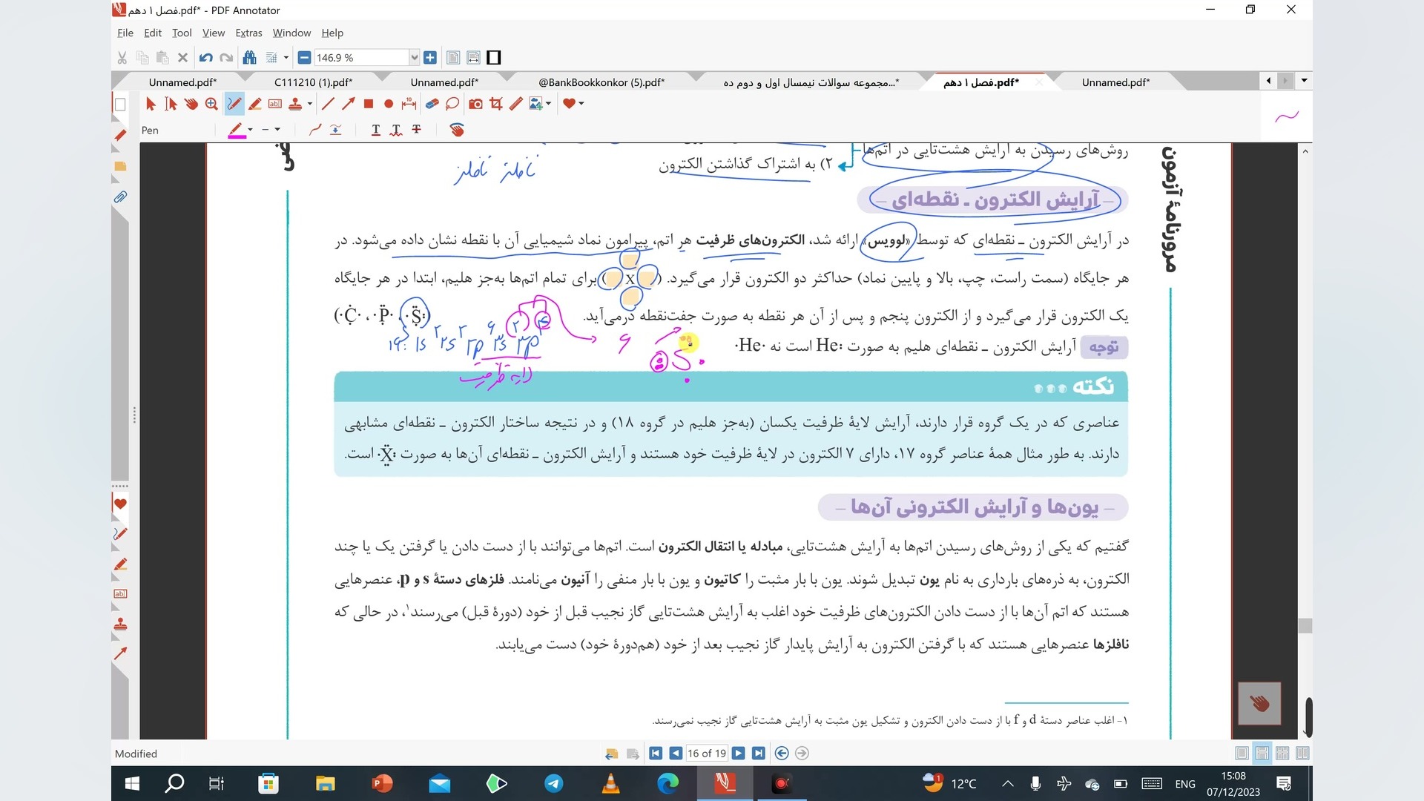Open the pen color dropdown arrow
Screen dimensions: 1424x801
250,130
